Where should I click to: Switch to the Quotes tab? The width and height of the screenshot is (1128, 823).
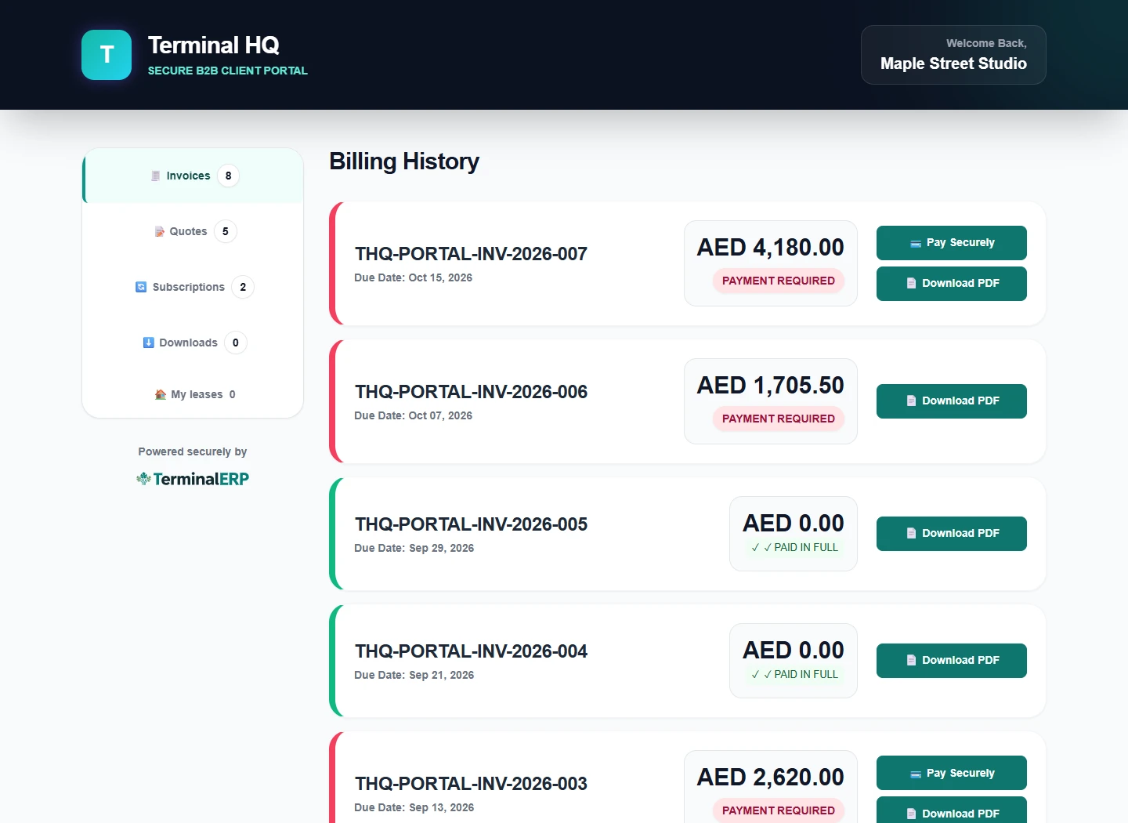tap(193, 231)
